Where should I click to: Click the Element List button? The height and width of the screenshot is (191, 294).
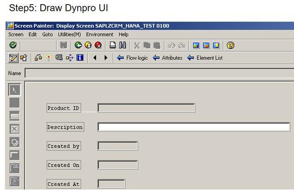(x=205, y=58)
